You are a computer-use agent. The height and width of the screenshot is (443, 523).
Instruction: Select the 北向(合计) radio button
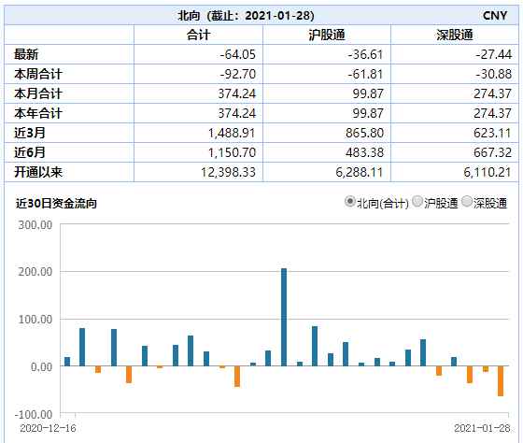(349, 202)
